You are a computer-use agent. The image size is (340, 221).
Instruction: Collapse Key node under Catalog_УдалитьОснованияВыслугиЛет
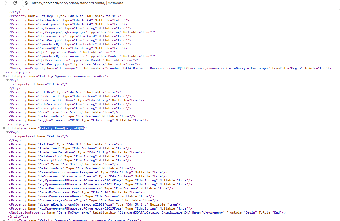[7, 80]
